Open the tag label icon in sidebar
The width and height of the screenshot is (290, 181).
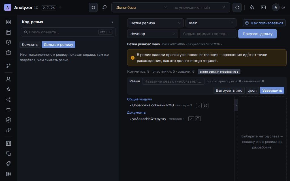(x=8, y=164)
